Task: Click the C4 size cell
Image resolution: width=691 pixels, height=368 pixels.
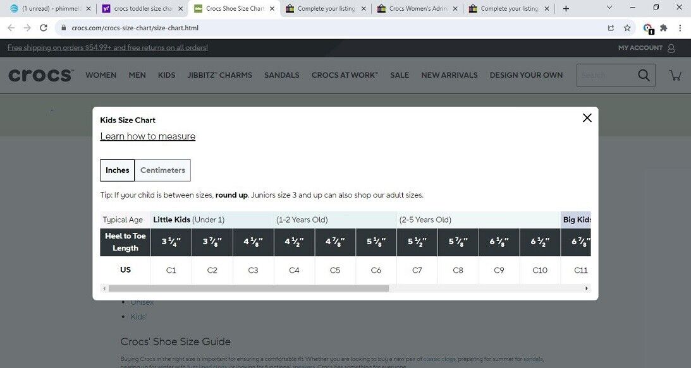Action: 294,270
